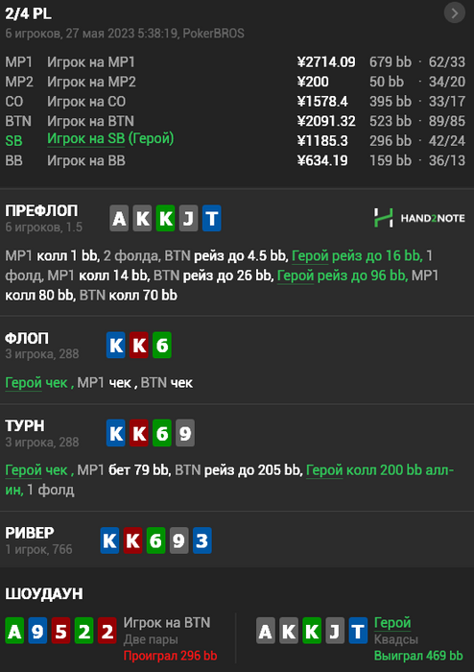Click the round arrow button at top right
Image resolution: width=474 pixels, height=672 pixels.
(454, 13)
